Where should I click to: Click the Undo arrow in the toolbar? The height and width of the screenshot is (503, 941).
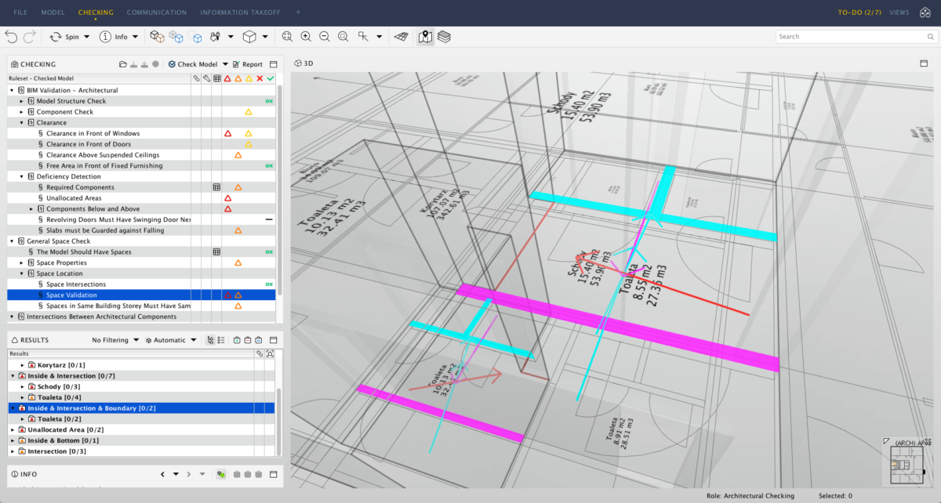tap(11, 37)
